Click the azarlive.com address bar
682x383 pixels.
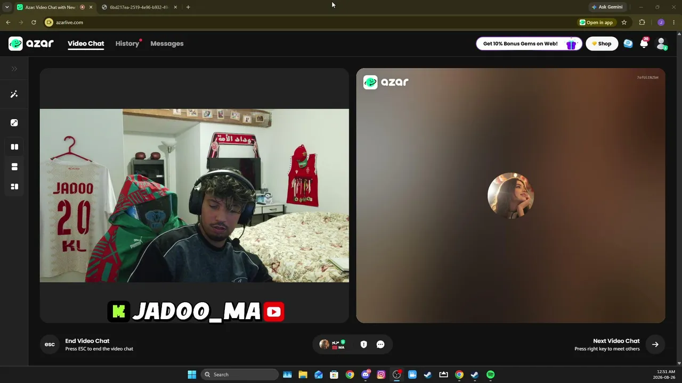[x=309, y=22]
